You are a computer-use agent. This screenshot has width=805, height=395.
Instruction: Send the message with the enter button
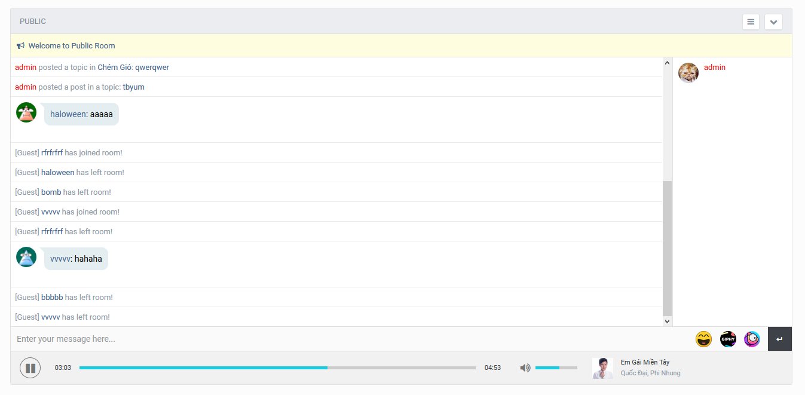tap(780, 339)
